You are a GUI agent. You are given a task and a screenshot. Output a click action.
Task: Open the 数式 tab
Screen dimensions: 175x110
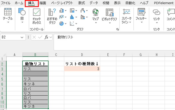(82, 3)
